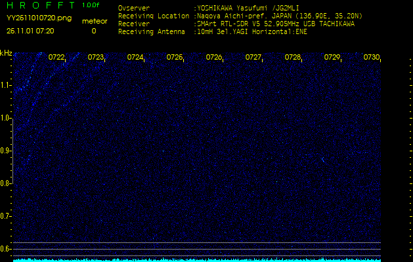
Task: Click the kHz axis unit label
Action: pyautogui.click(x=6, y=53)
